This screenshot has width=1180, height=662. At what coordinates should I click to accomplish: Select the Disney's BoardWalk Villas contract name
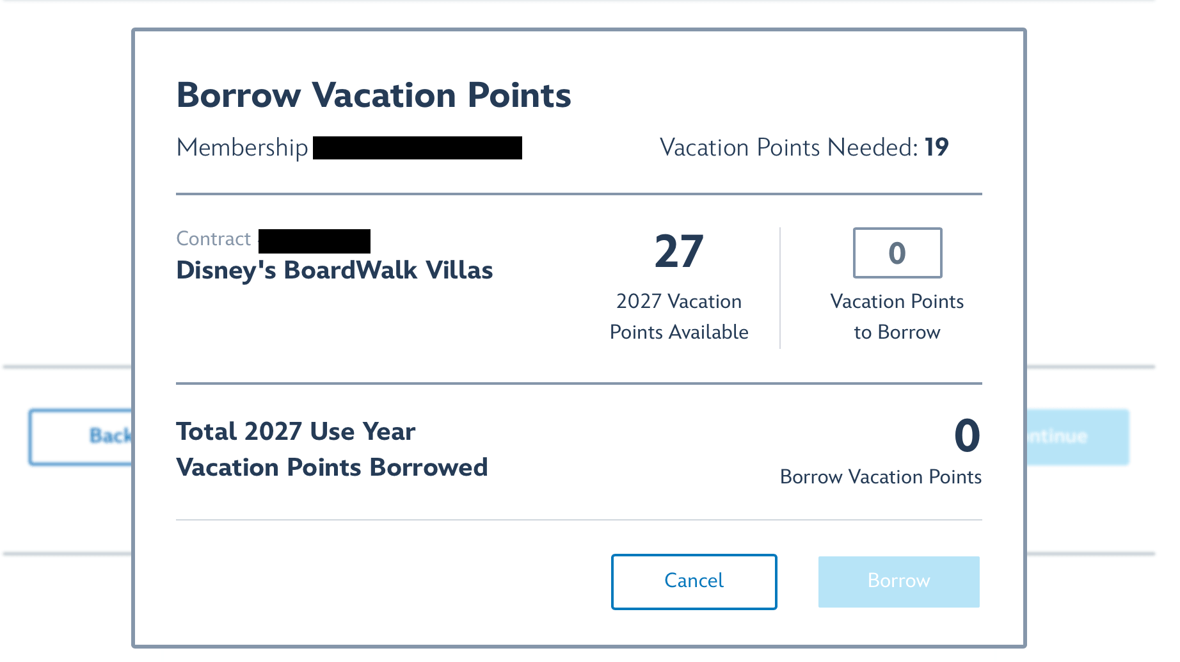(334, 271)
